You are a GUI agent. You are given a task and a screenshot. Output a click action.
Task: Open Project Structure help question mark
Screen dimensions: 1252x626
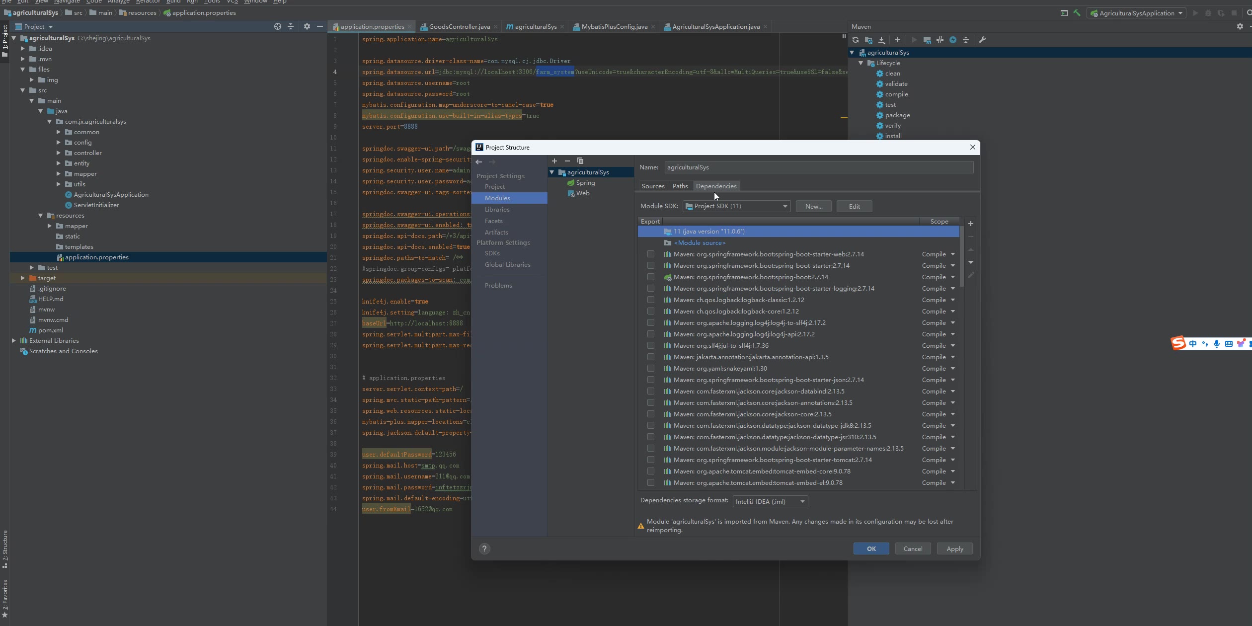484,548
